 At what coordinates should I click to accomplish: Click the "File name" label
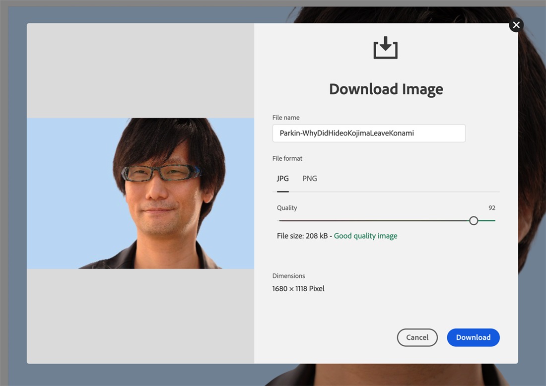pos(286,118)
